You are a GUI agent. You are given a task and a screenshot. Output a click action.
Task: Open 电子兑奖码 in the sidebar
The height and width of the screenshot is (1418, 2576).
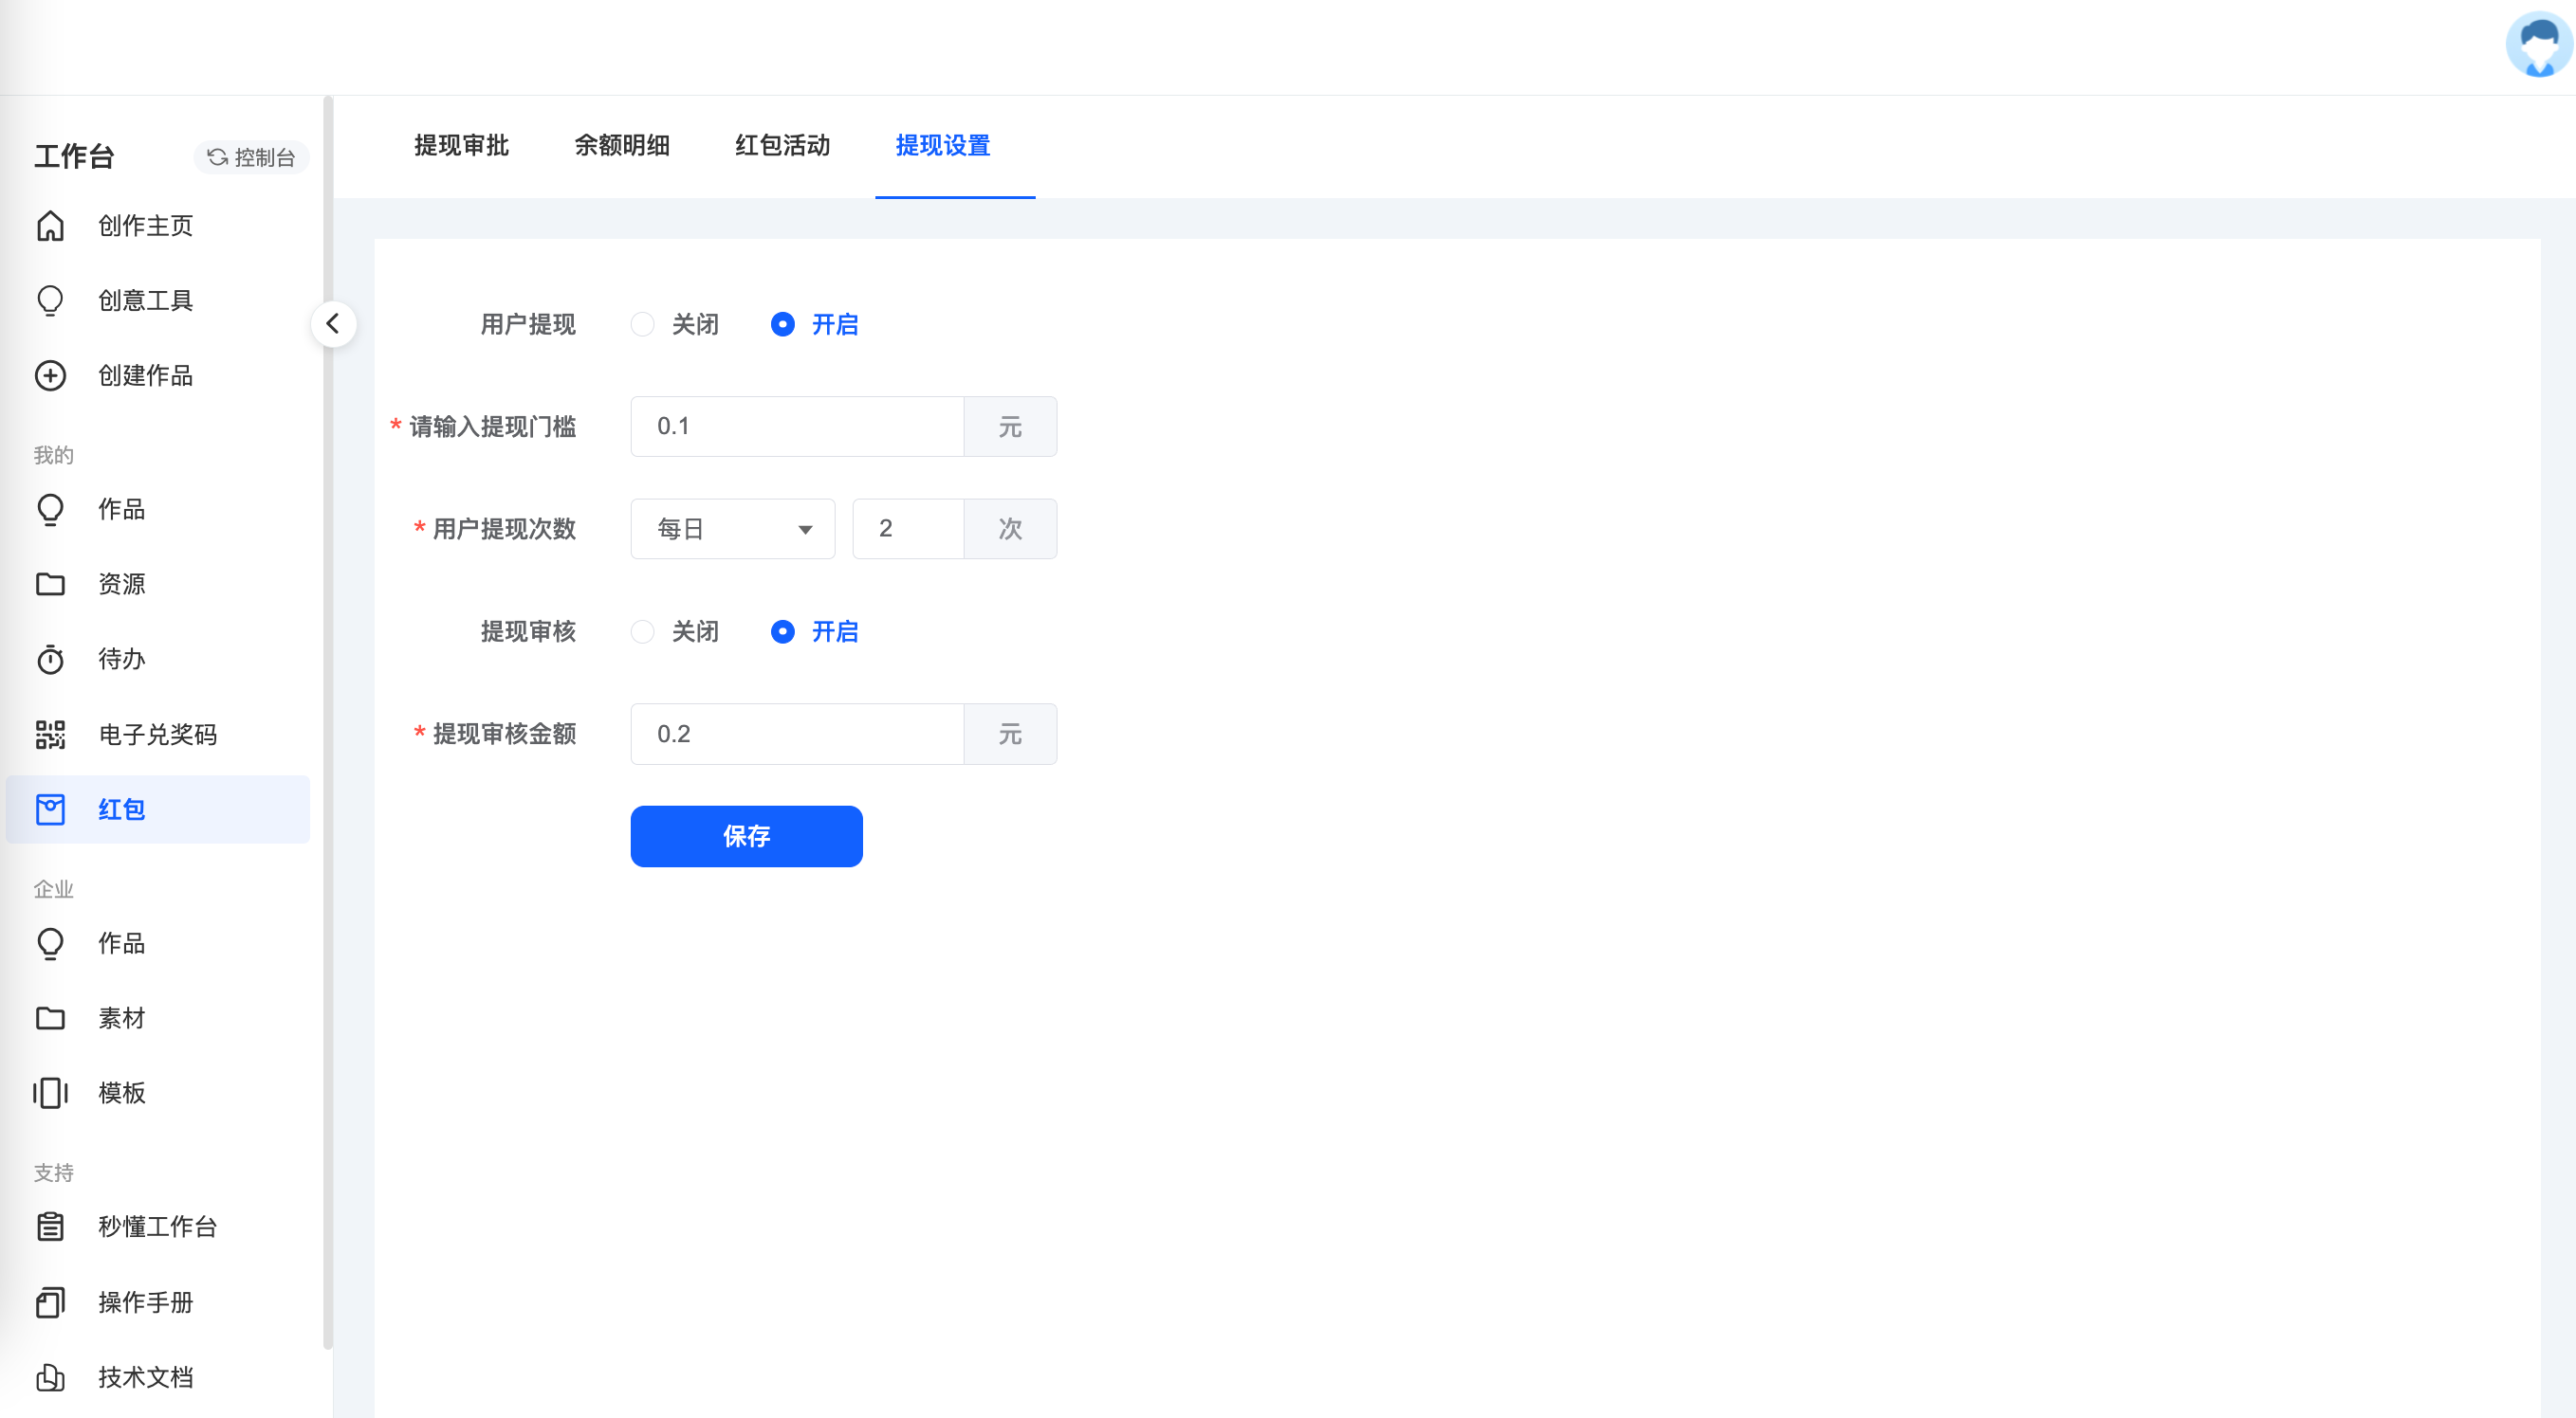(x=158, y=735)
